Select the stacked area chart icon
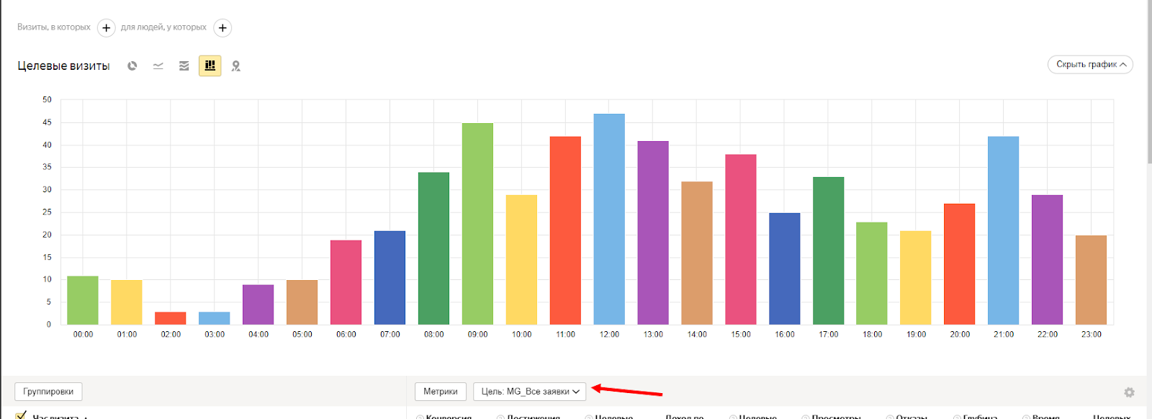This screenshot has height=419, width=1152. click(x=184, y=66)
